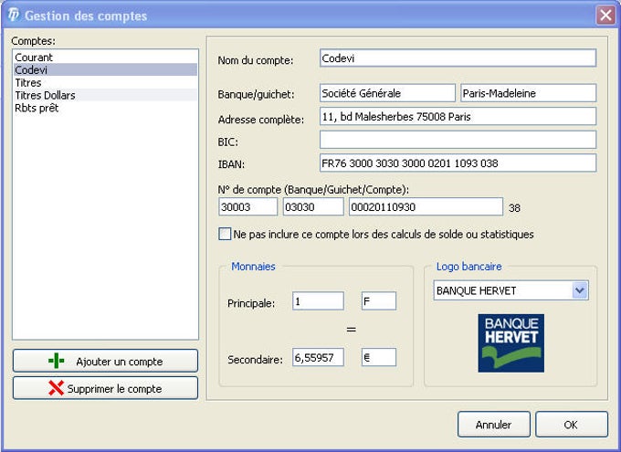Click the application icon in the title bar

tap(14, 15)
